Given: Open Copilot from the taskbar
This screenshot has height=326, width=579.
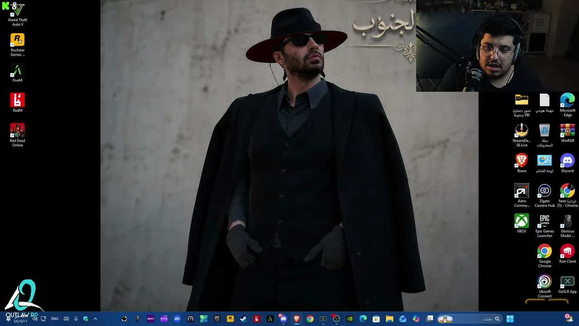Looking at the screenshot, I should pos(416,319).
